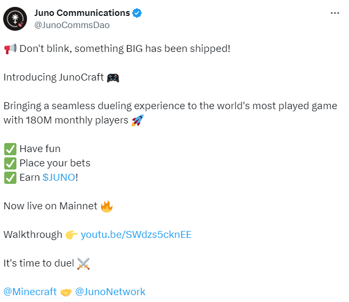
Task: Click the handshake emoji between the mentions
Action: (x=66, y=292)
